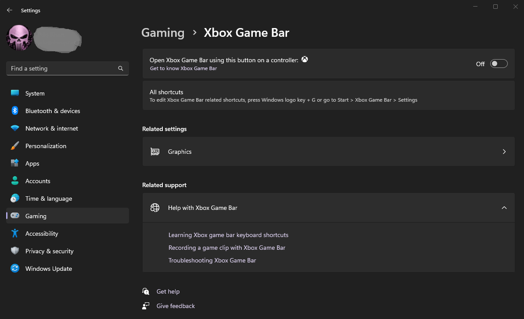Image resolution: width=524 pixels, height=319 pixels.
Task: Click the Accessibility figure icon
Action: point(15,233)
